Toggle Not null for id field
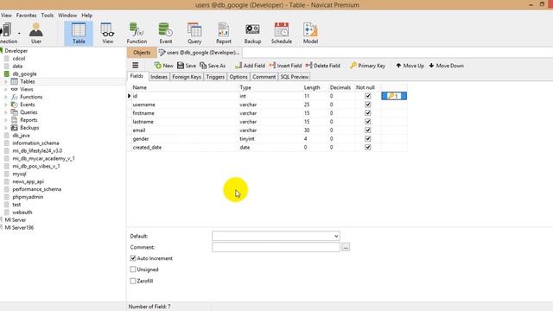Screen dimensions: 553x311 (368, 96)
